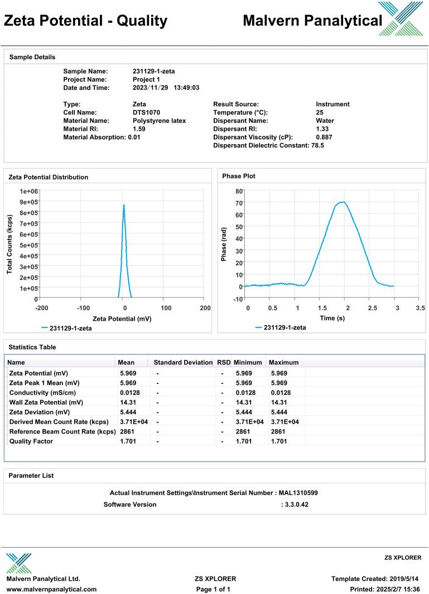Click the Phase Plot curve peak near 2 s
429x594 pixels.
tap(343, 202)
